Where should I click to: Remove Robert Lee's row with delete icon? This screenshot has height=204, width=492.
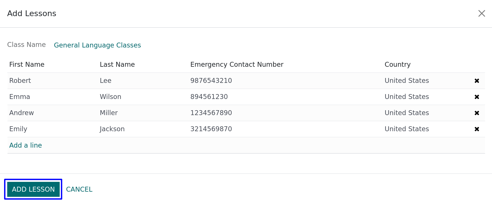coord(477,81)
